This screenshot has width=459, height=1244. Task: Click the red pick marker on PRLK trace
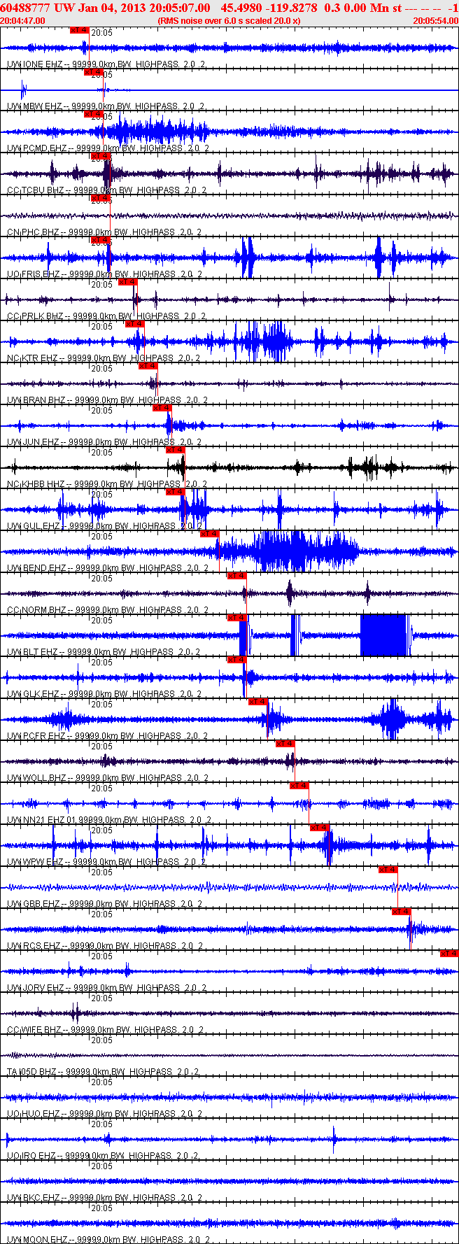coord(128,282)
